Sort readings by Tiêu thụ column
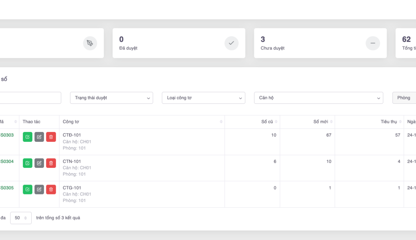Image resolution: width=416 pixels, height=240 pixels. (390, 122)
